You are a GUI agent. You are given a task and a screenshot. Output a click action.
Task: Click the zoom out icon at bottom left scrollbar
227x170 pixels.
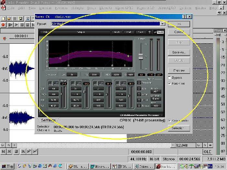(3, 145)
